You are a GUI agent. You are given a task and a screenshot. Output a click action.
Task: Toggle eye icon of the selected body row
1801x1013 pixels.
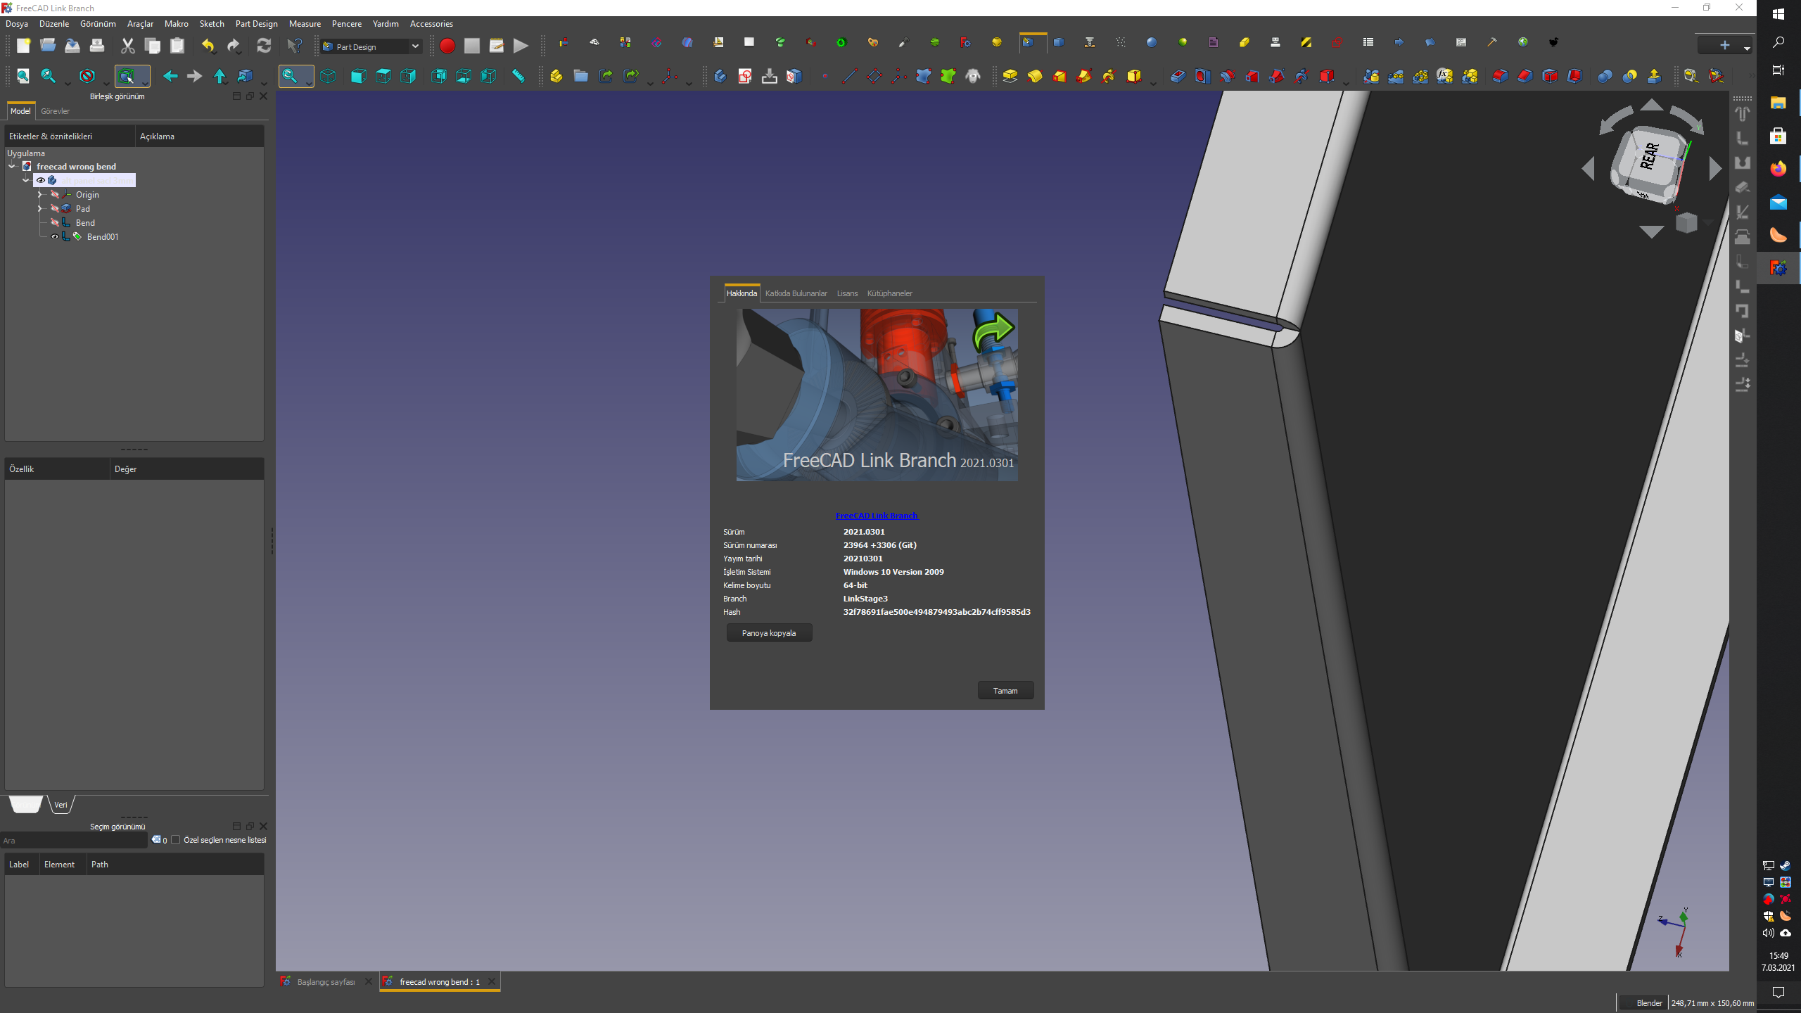point(41,181)
